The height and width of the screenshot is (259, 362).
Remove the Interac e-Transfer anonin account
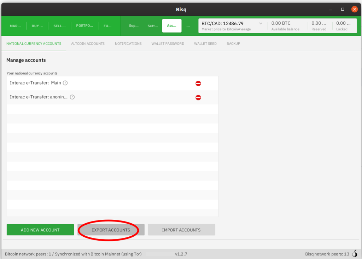tap(198, 97)
